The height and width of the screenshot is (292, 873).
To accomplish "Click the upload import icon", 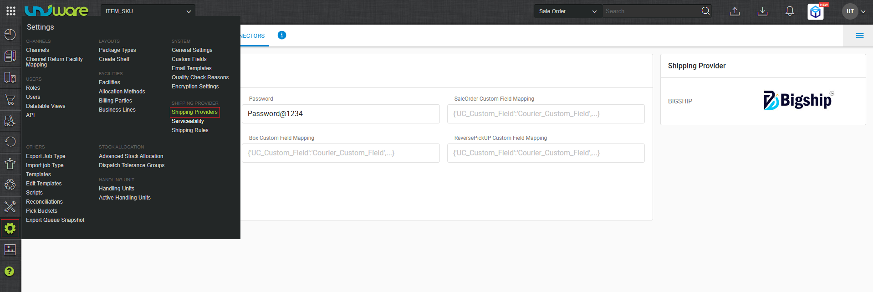I will tap(735, 11).
